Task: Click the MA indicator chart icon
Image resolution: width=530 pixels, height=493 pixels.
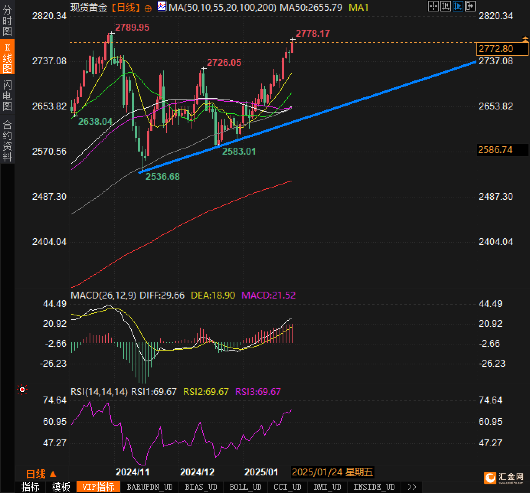Action: coord(162,7)
